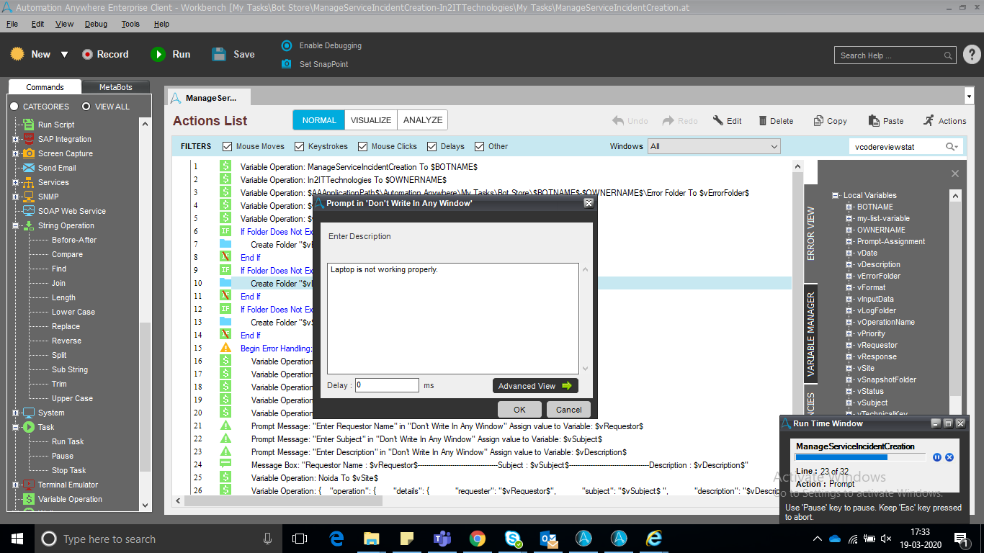The height and width of the screenshot is (553, 984).
Task: Open the Windows filter dropdown showing All
Action: pos(714,146)
